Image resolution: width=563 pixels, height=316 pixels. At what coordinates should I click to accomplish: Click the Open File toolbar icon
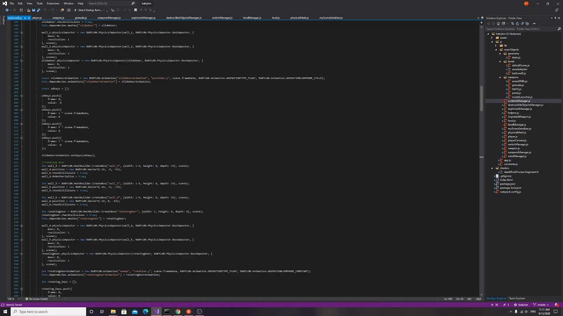pyautogui.click(x=29, y=10)
